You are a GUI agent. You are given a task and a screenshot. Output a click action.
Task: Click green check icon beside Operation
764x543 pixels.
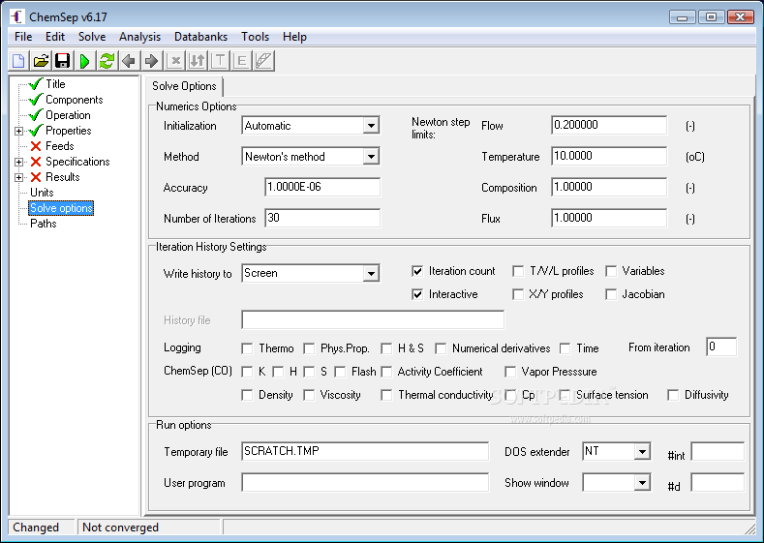click(36, 115)
